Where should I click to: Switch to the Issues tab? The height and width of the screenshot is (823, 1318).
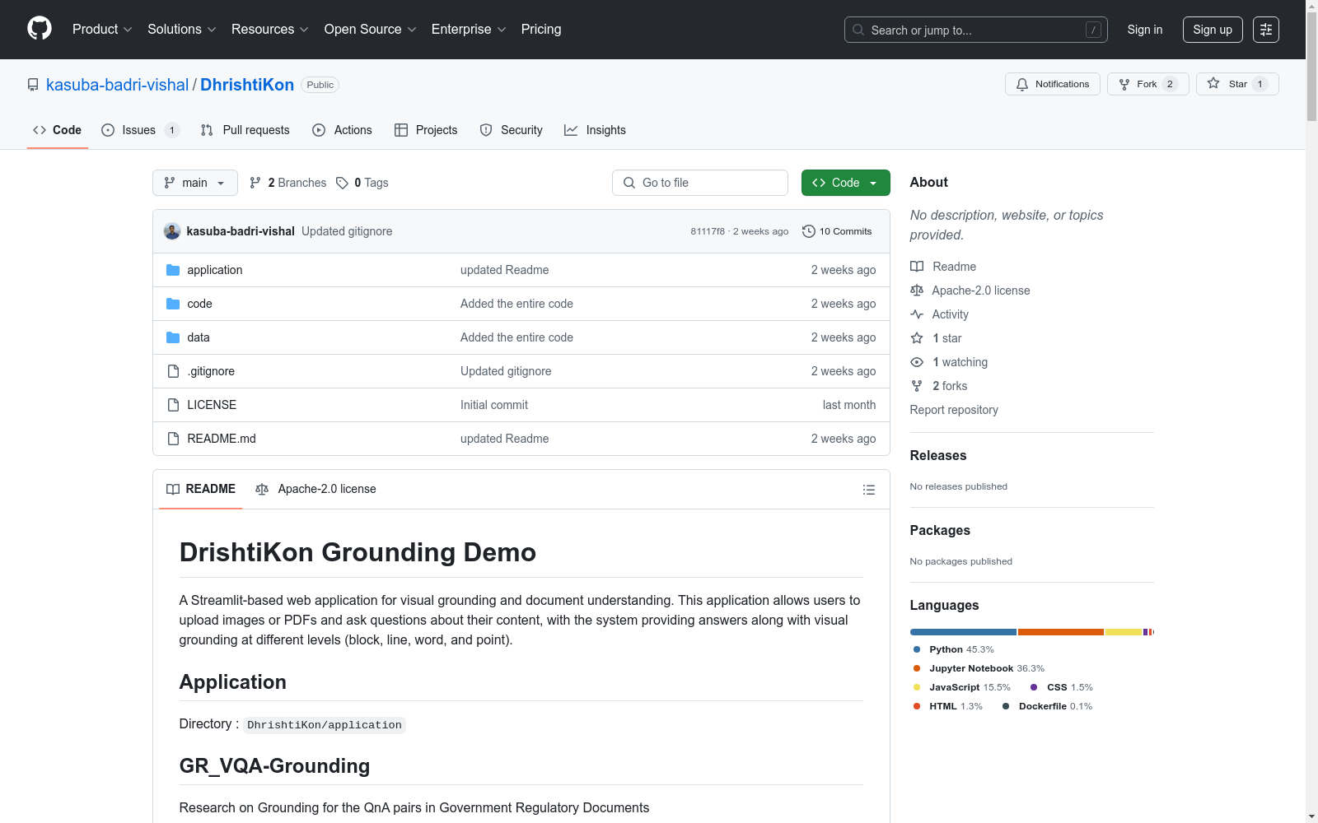point(140,130)
